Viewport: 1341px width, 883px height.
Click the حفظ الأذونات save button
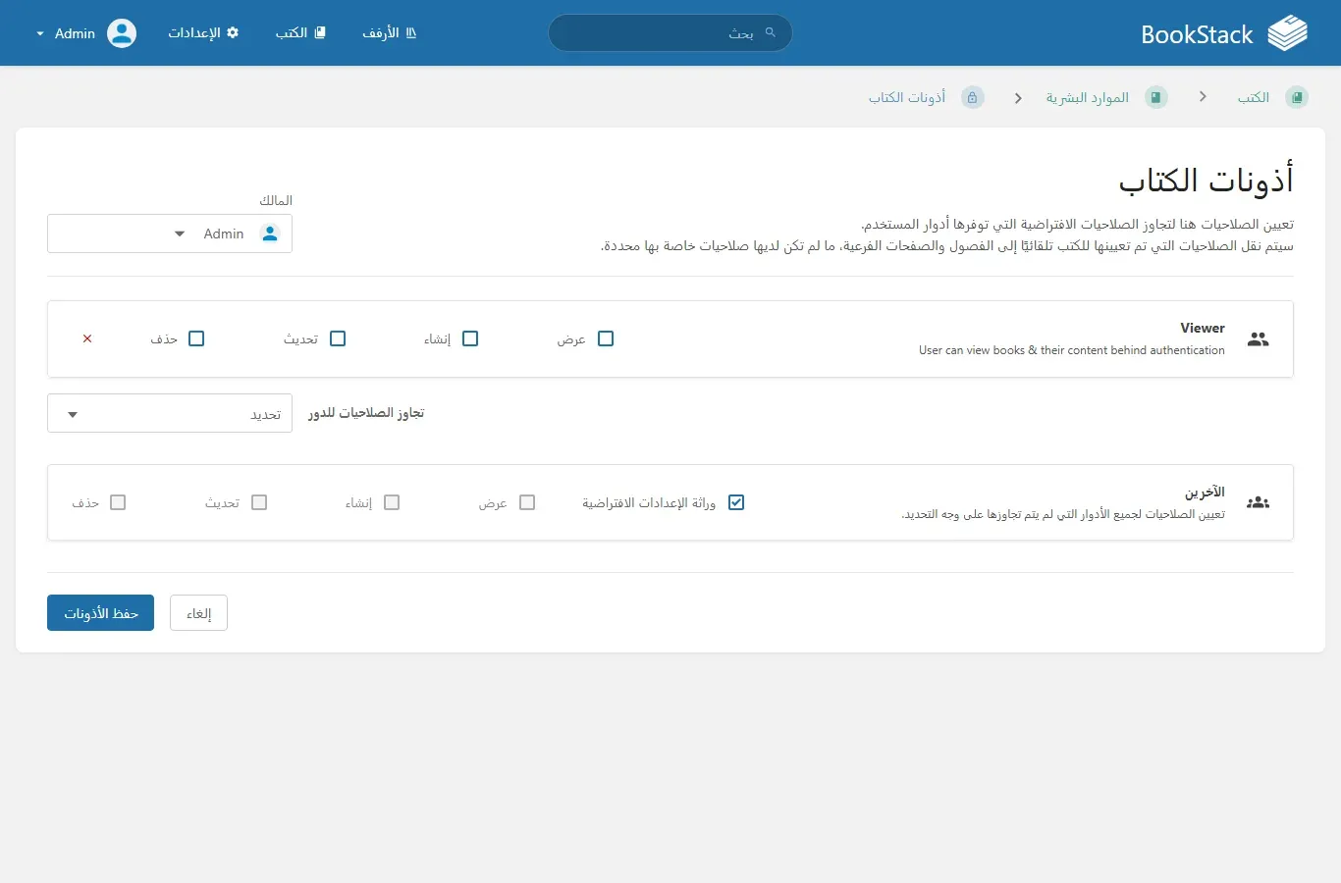pos(100,613)
